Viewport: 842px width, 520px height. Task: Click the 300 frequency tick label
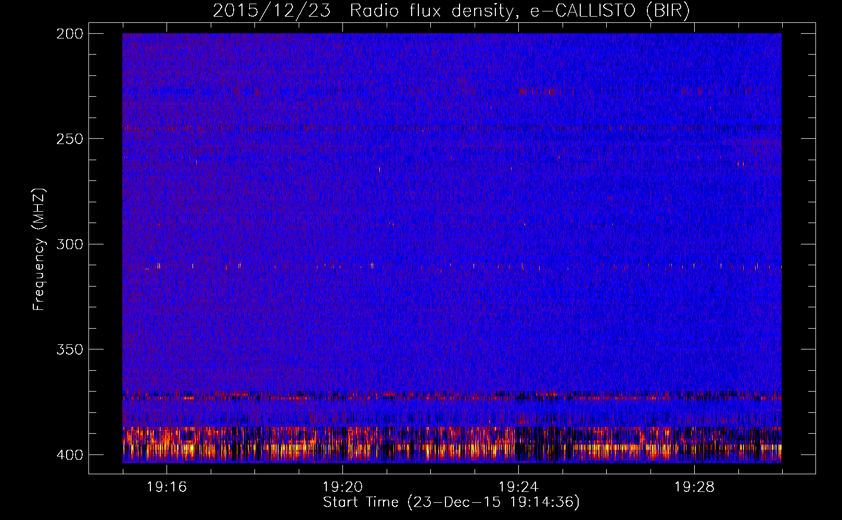tap(69, 244)
